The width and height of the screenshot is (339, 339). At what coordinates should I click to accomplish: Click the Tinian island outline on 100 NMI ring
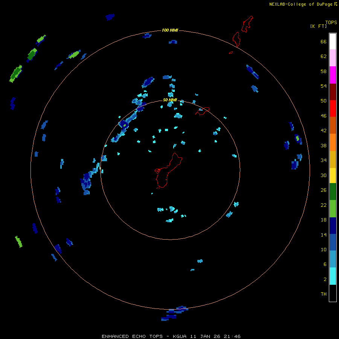point(236,39)
